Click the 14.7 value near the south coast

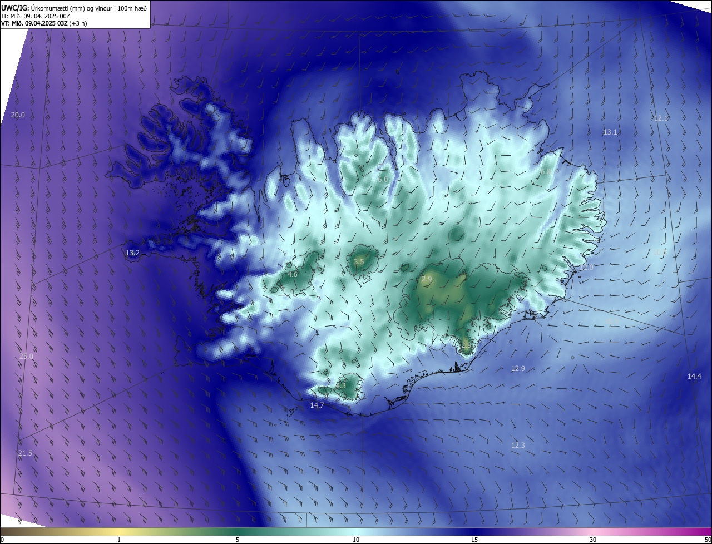(x=317, y=405)
